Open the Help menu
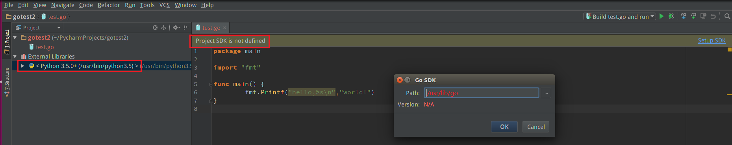Viewport: 732px width, 145px height. [x=207, y=5]
